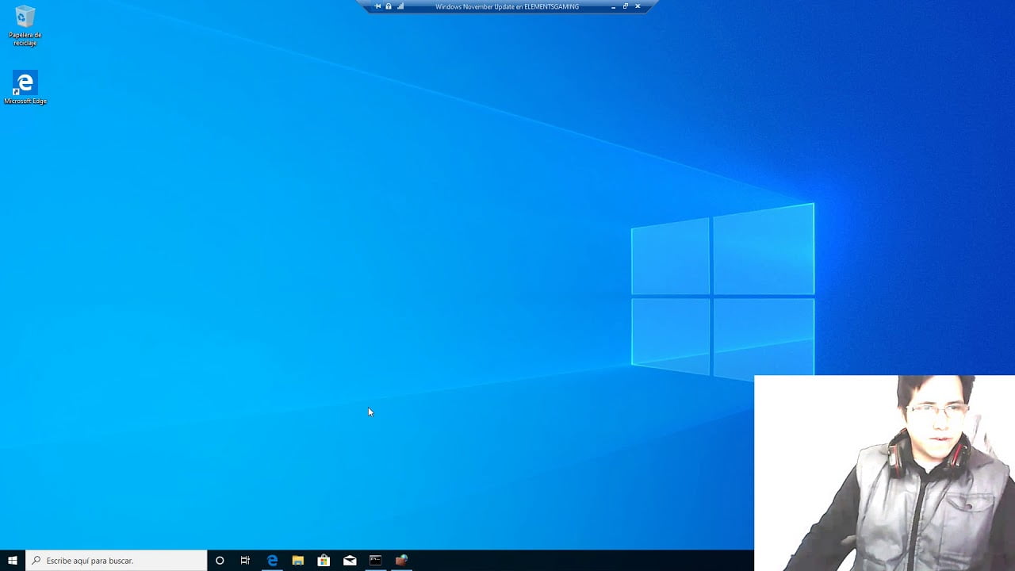This screenshot has height=571, width=1015.
Task: Click the magnifier icon in the search bar
Action: [36, 561]
